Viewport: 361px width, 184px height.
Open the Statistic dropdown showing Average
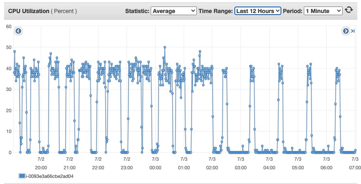[x=173, y=11]
